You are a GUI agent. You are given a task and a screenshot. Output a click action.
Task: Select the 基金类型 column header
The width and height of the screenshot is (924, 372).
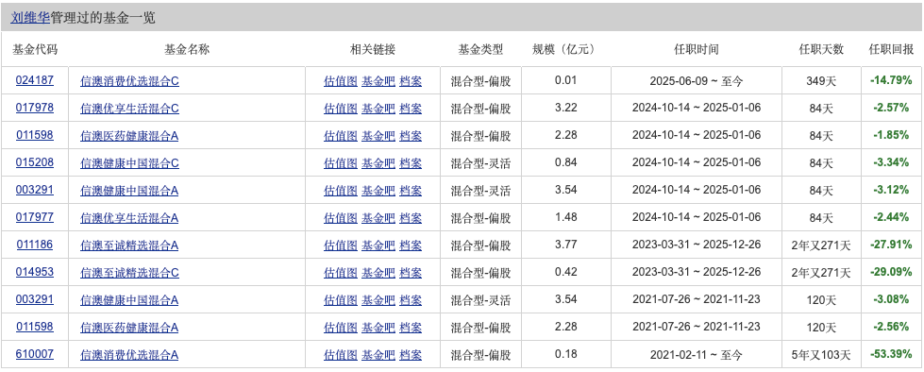coord(480,49)
